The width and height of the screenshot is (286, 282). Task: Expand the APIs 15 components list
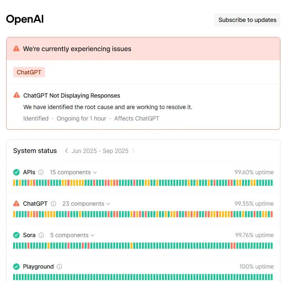[x=73, y=172]
